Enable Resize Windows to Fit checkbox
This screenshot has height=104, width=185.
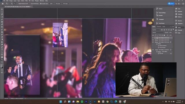[x=18, y=4]
